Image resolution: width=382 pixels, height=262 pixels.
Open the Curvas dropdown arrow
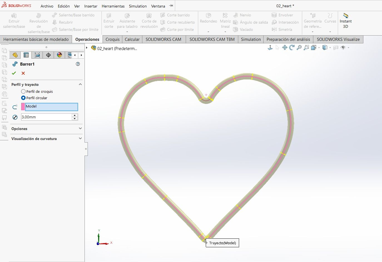pos(330,32)
